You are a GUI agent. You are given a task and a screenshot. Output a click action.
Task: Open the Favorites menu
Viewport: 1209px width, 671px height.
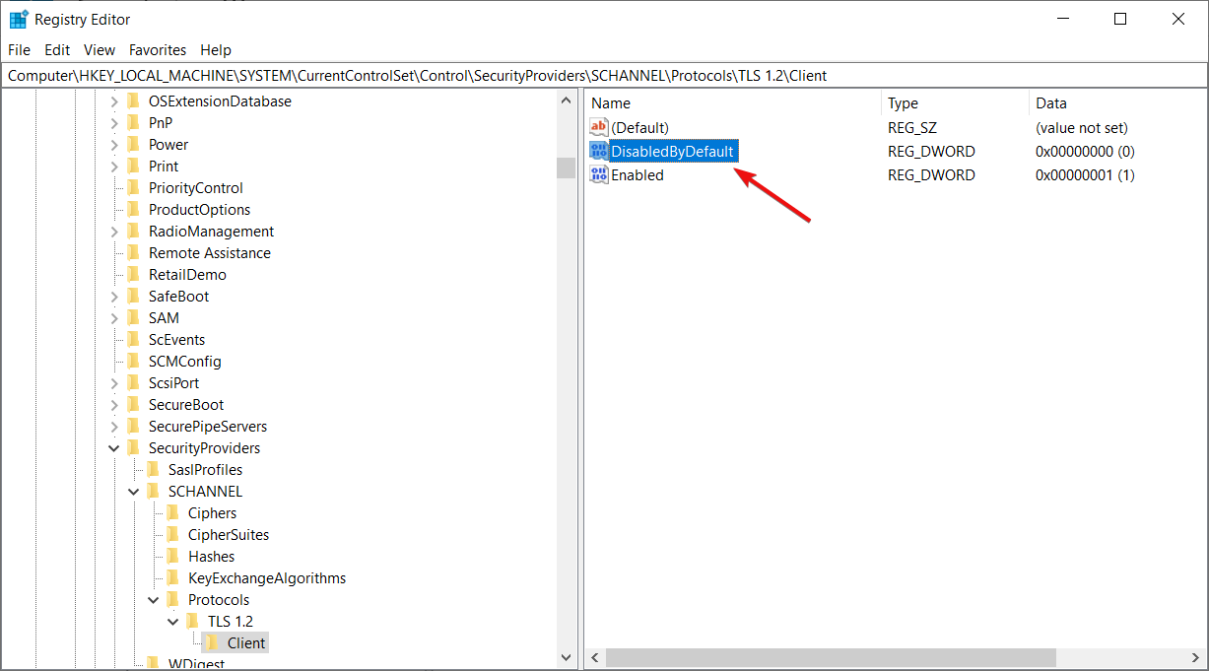click(x=158, y=49)
